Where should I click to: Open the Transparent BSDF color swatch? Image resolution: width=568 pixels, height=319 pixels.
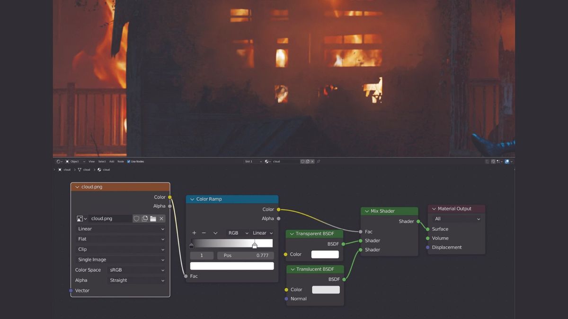pyautogui.click(x=326, y=254)
